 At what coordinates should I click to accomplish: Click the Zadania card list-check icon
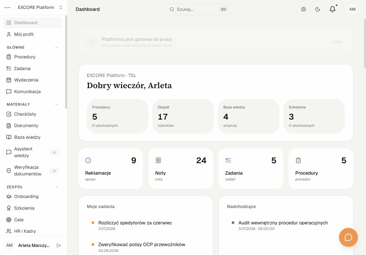coord(228,160)
